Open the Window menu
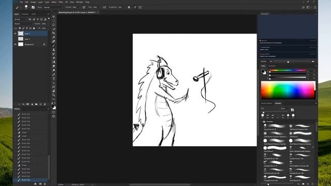This screenshot has height=186, width=331. (80, 2)
